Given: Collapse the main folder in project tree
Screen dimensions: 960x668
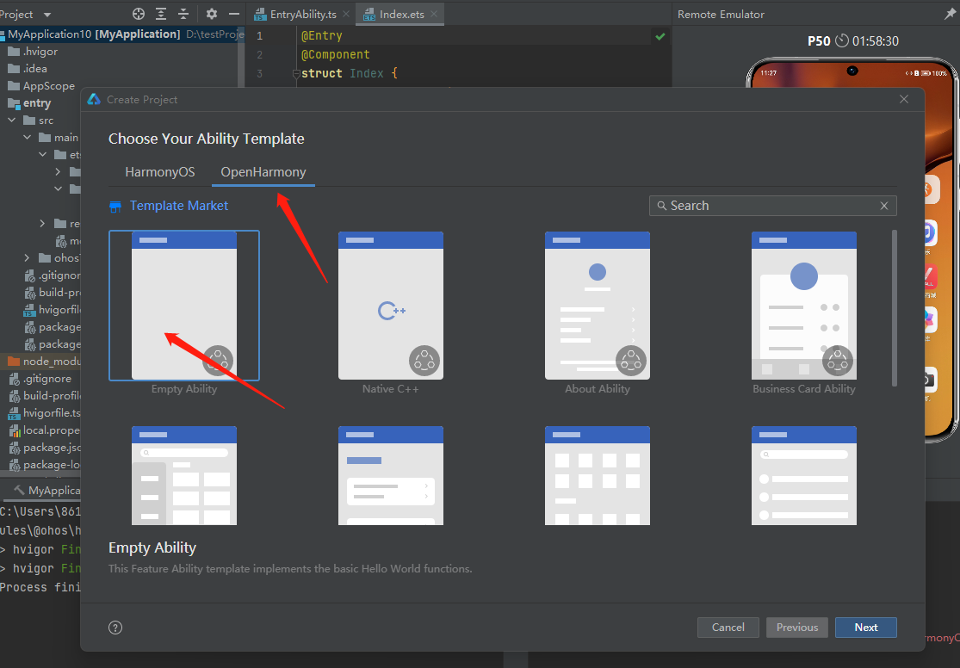Looking at the screenshot, I should pos(27,137).
